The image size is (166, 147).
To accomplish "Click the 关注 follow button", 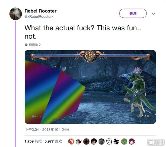I will click(x=133, y=13).
